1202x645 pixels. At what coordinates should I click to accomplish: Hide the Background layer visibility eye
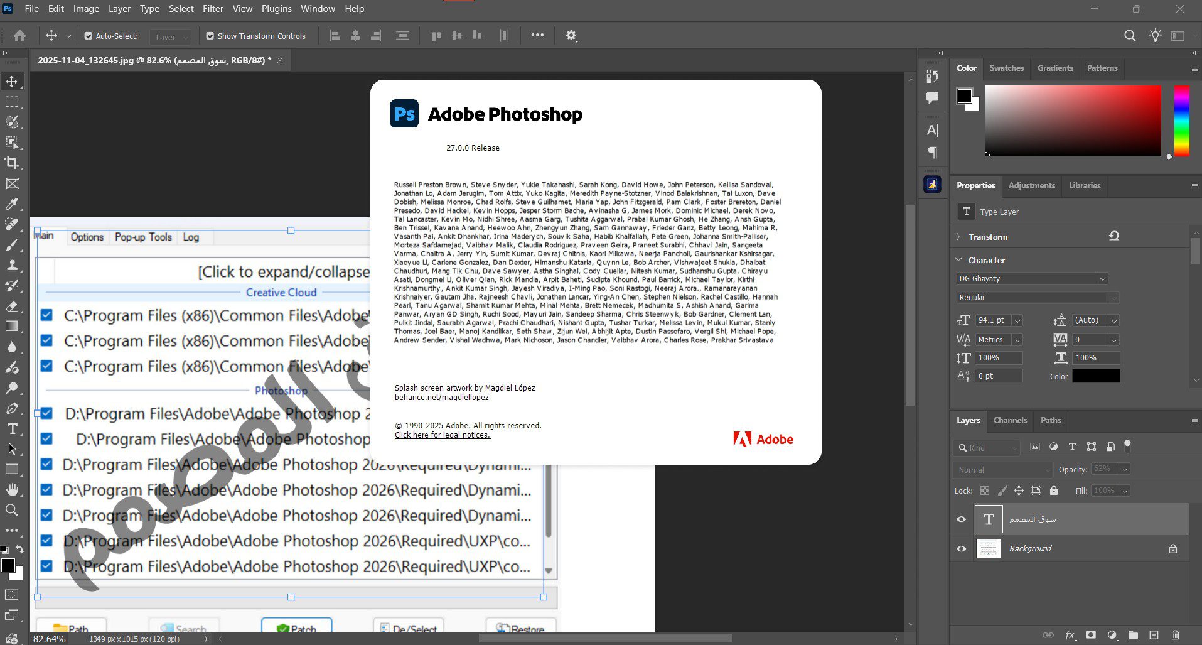[x=961, y=548]
